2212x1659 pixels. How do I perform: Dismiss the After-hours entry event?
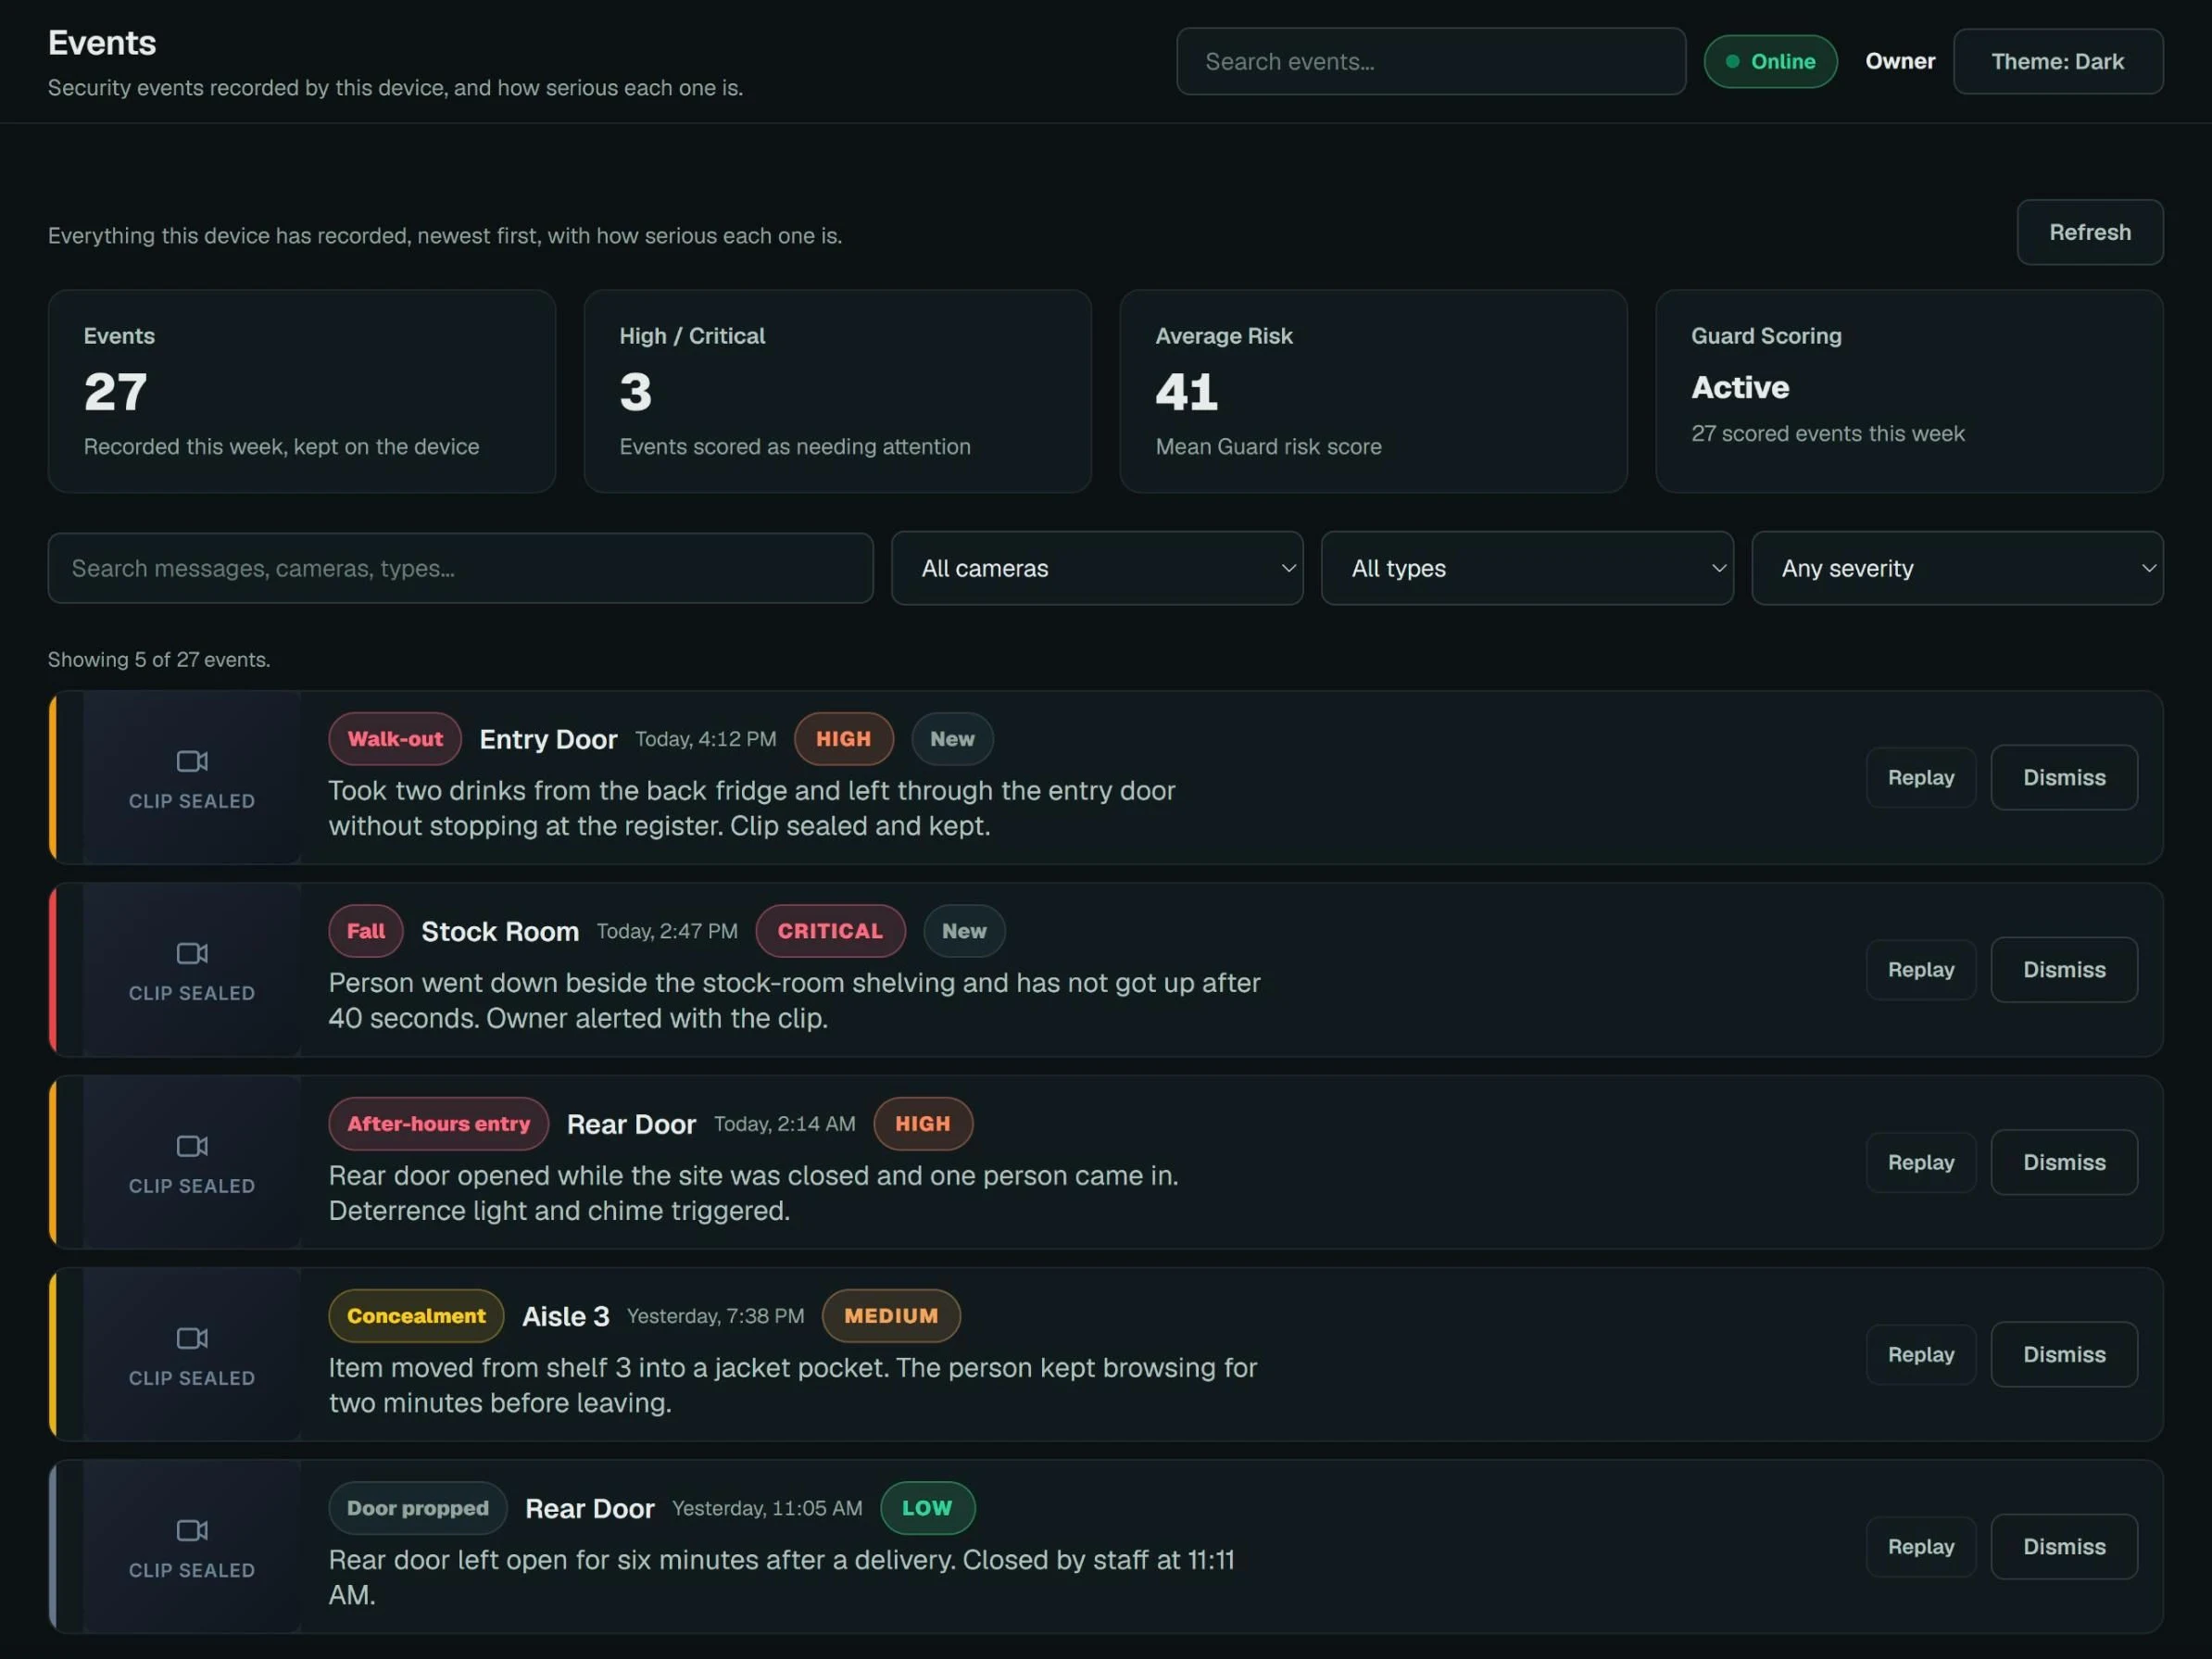pos(2064,1162)
